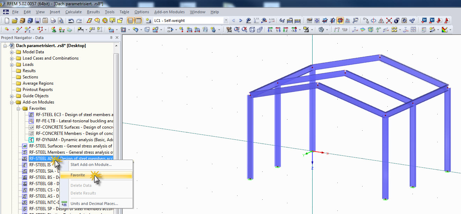Click the New Member tool icon
The width and height of the screenshot is (461, 214).
tap(27, 30)
